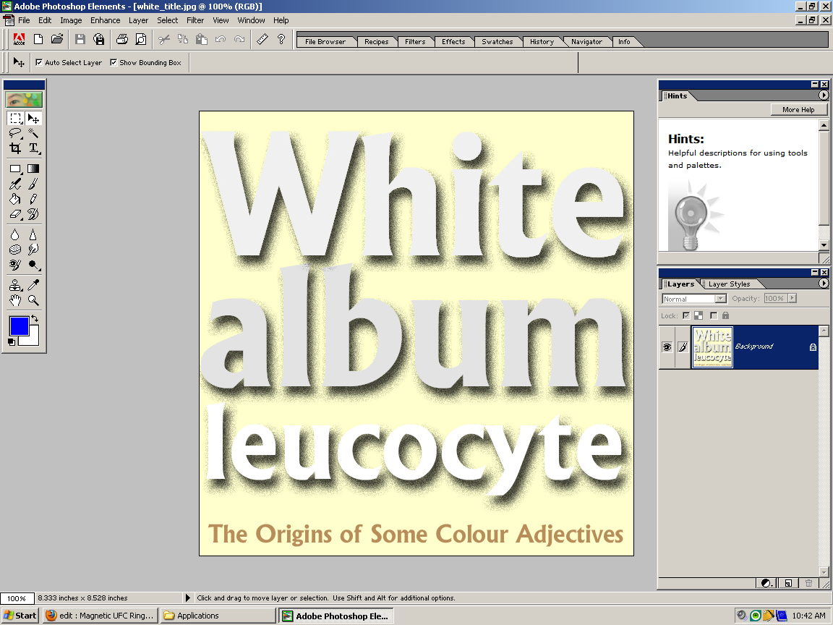
Task: Open the File Browser palette tab
Action: 325,41
